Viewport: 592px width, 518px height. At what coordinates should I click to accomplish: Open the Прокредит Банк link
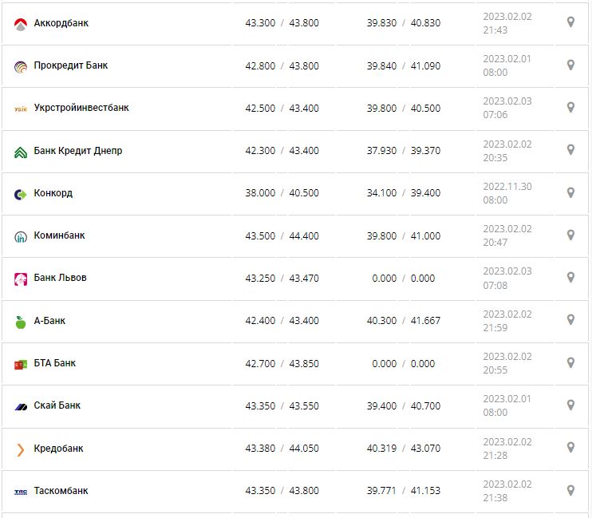pyautogui.click(x=71, y=65)
